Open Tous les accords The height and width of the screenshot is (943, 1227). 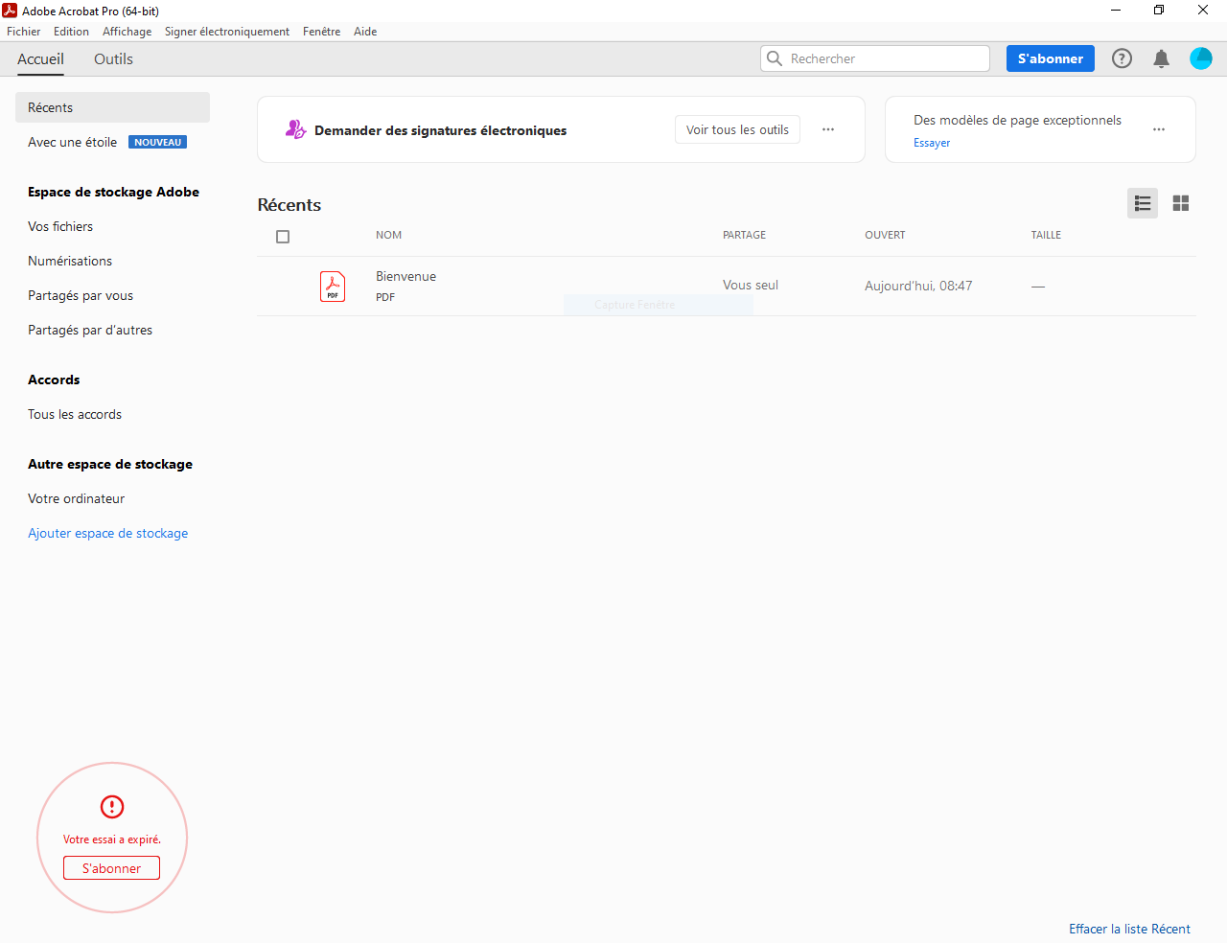coord(75,414)
